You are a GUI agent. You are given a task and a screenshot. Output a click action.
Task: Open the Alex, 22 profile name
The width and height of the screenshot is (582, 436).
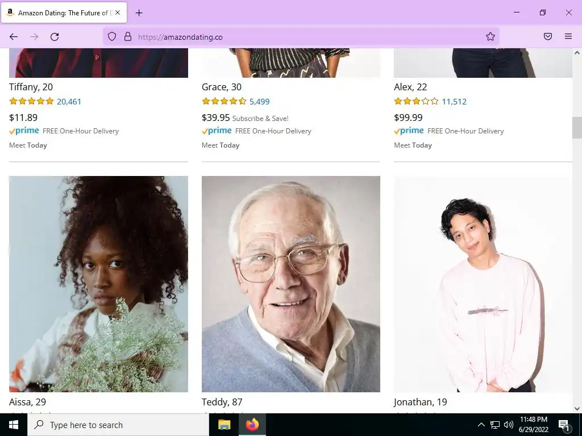(410, 87)
